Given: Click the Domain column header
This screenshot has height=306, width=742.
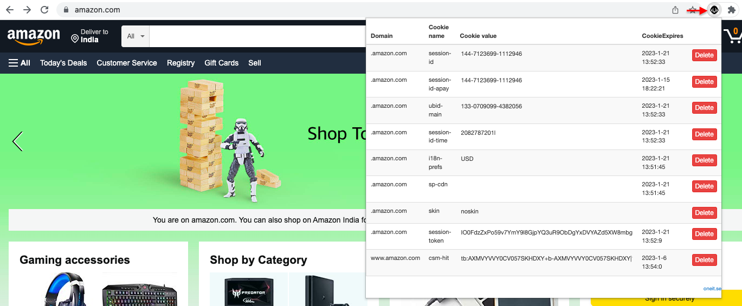Looking at the screenshot, I should click(382, 36).
